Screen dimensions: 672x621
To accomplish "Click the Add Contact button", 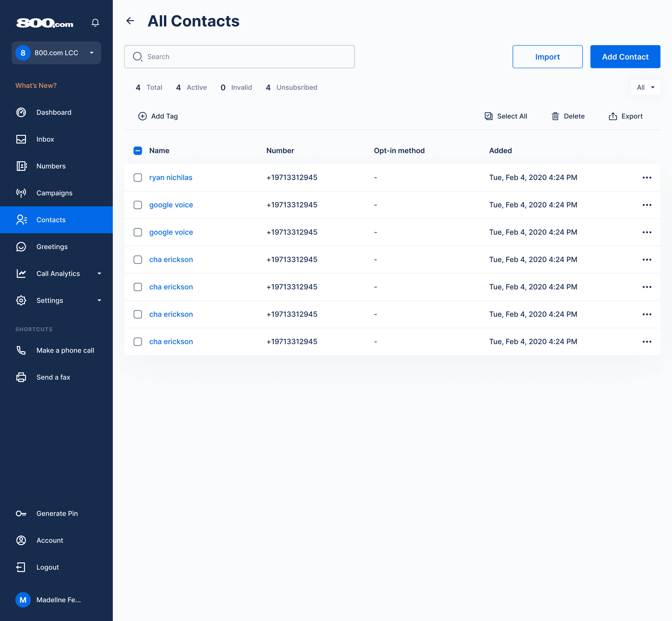I will (625, 57).
